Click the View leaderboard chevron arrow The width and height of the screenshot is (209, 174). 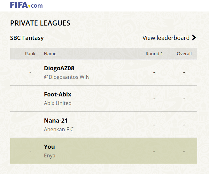pyautogui.click(x=194, y=38)
